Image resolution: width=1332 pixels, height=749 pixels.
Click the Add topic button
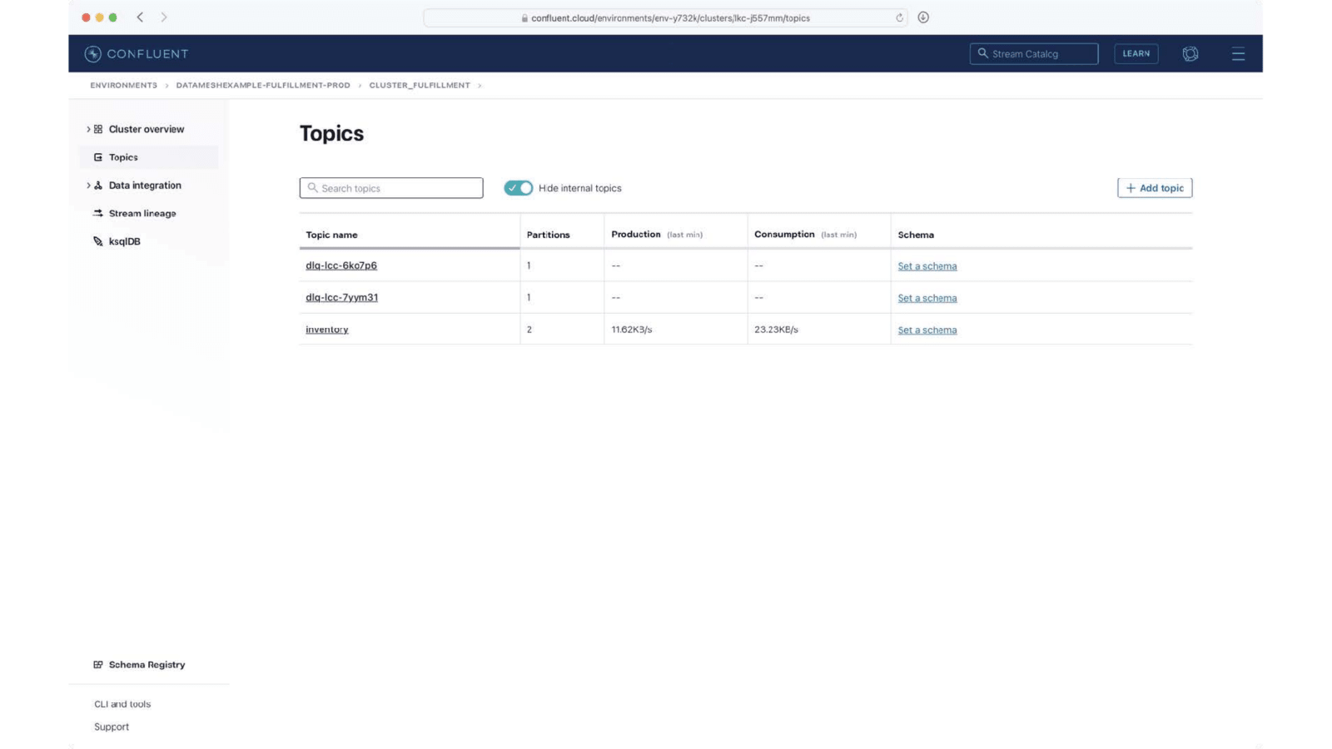1155,188
